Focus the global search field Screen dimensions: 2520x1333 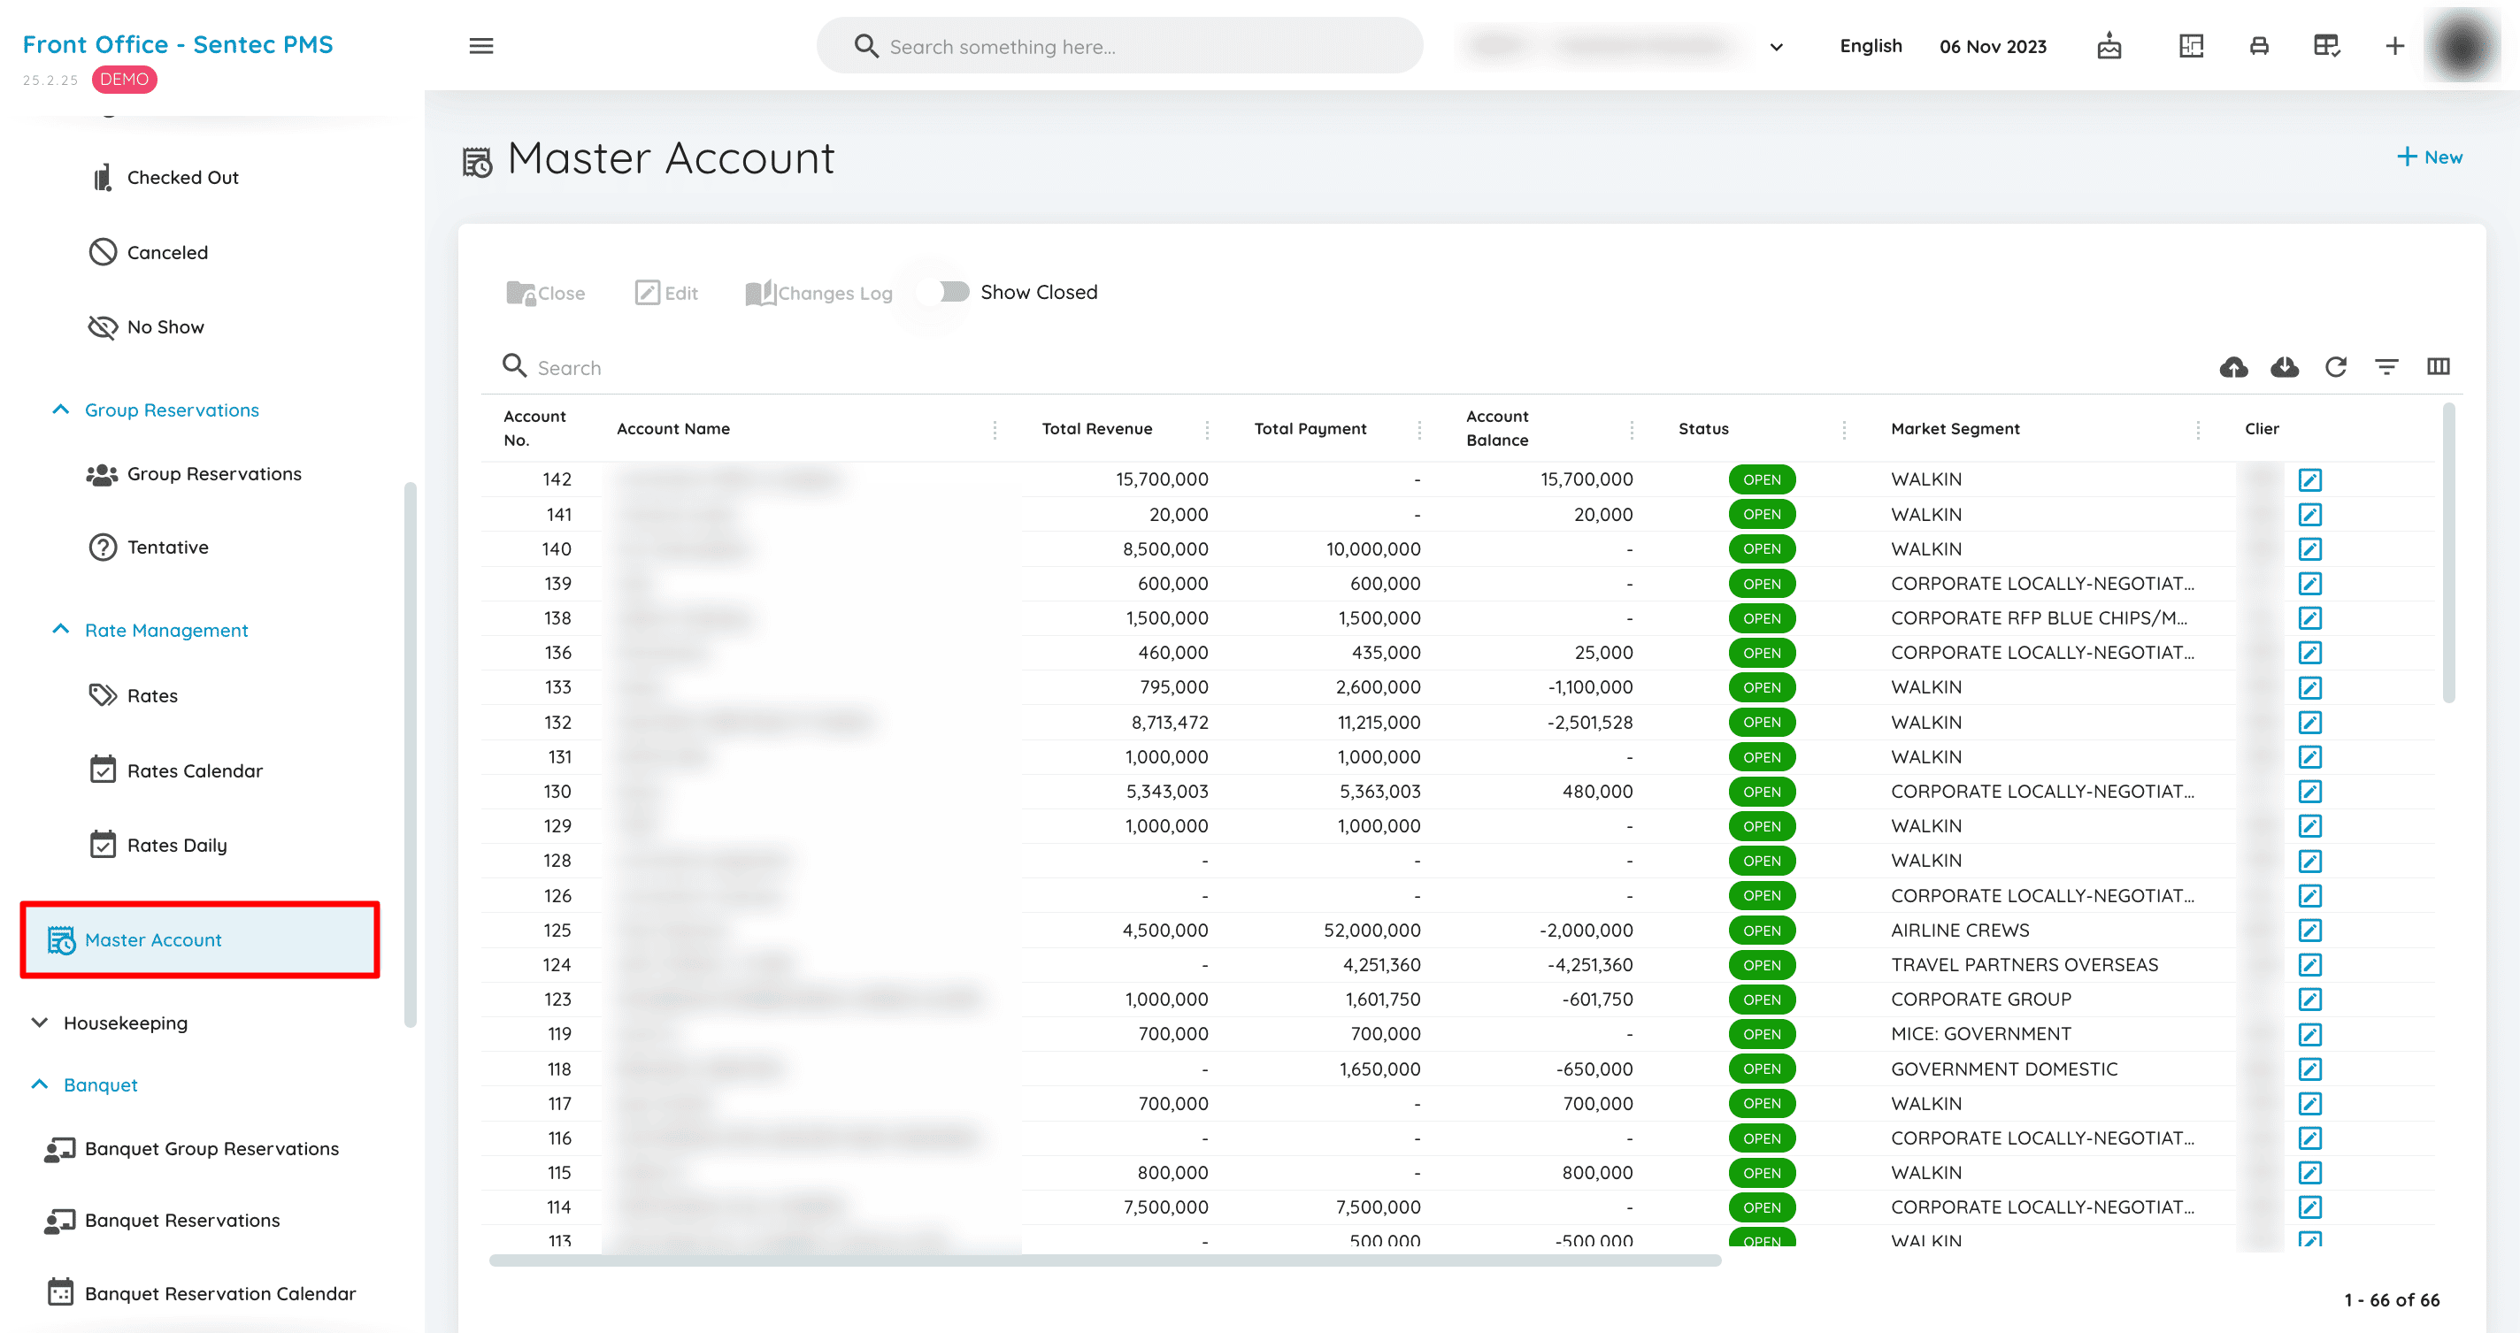tap(1119, 46)
